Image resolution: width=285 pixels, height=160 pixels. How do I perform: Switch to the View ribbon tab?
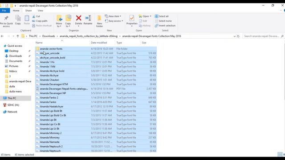41,11
